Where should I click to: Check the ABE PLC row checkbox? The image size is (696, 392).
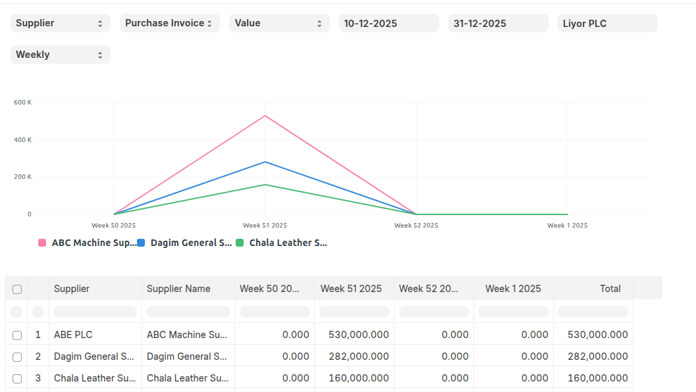coord(17,335)
